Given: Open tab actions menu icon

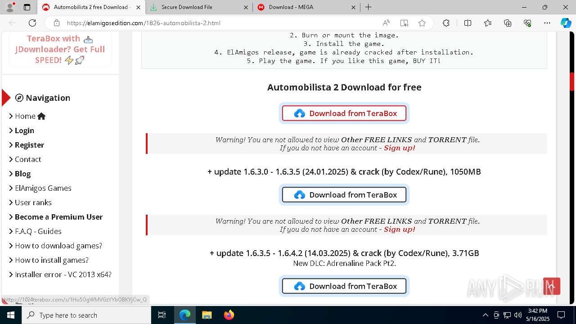Looking at the screenshot, I should [x=27, y=7].
